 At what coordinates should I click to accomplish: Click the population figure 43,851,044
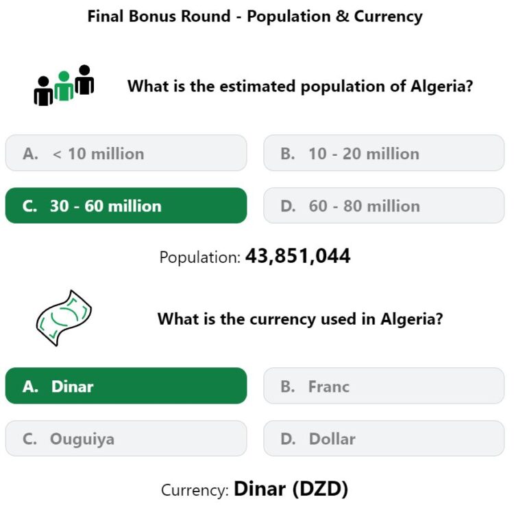(x=298, y=256)
